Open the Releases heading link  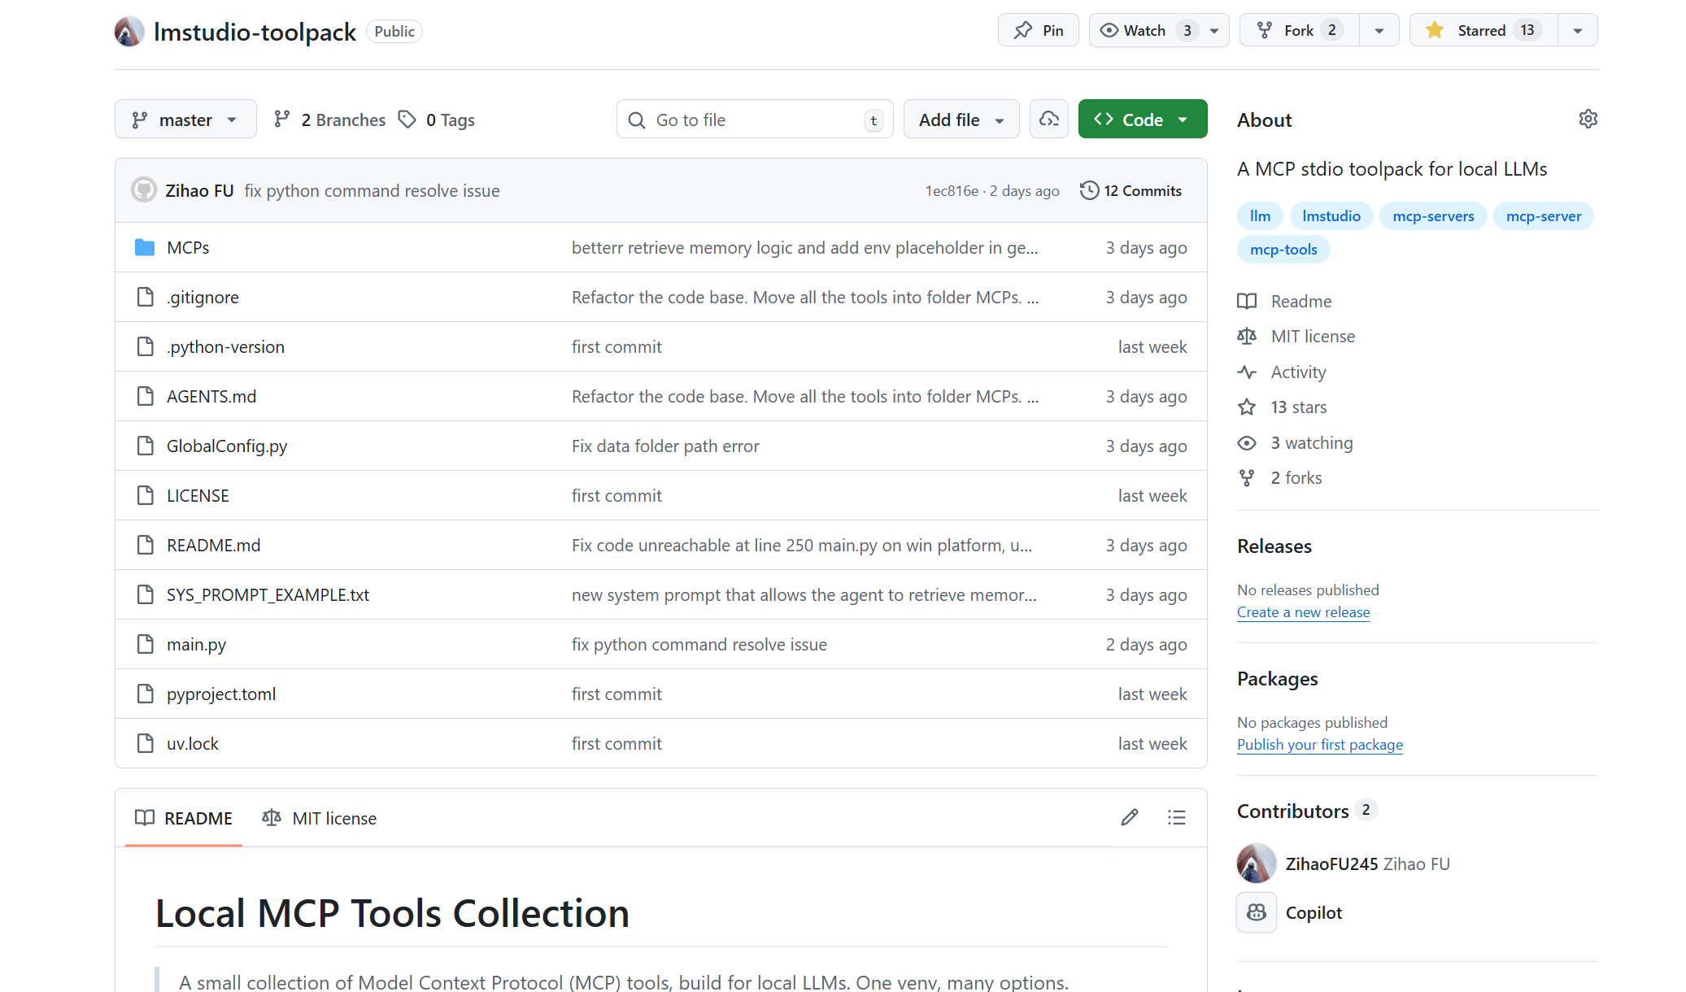point(1274,546)
